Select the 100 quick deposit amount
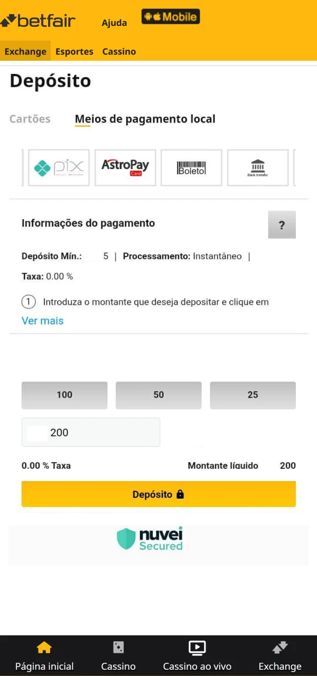This screenshot has height=676, width=317. point(64,395)
